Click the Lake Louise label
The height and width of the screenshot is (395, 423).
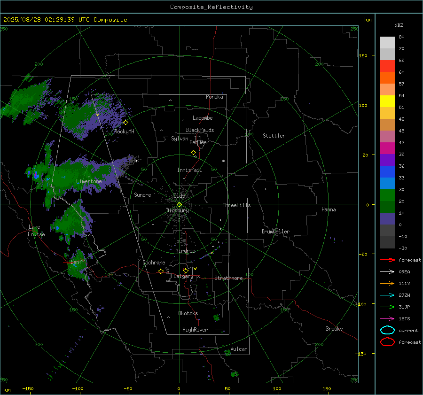pos(36,231)
